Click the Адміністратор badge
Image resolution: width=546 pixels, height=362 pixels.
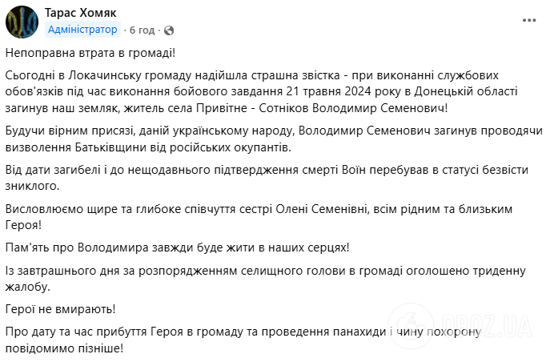coord(82,30)
